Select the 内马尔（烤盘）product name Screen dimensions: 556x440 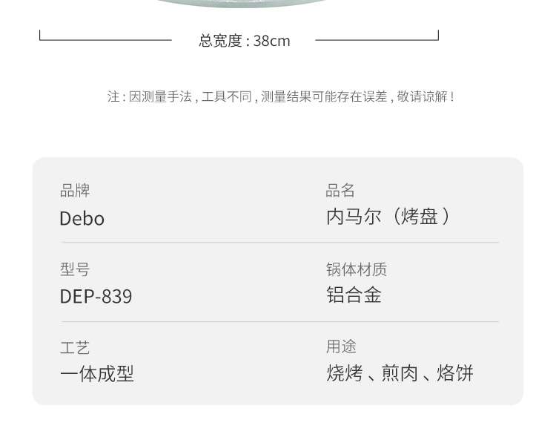tap(388, 217)
